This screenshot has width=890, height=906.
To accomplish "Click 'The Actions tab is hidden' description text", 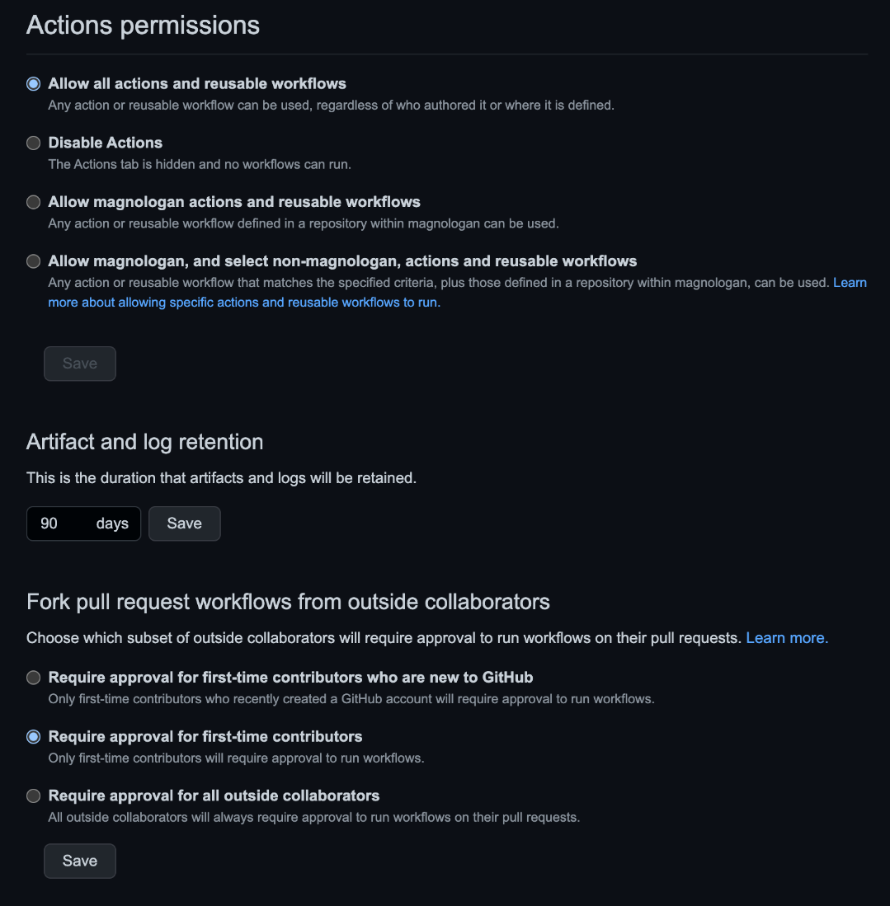I will click(x=200, y=164).
